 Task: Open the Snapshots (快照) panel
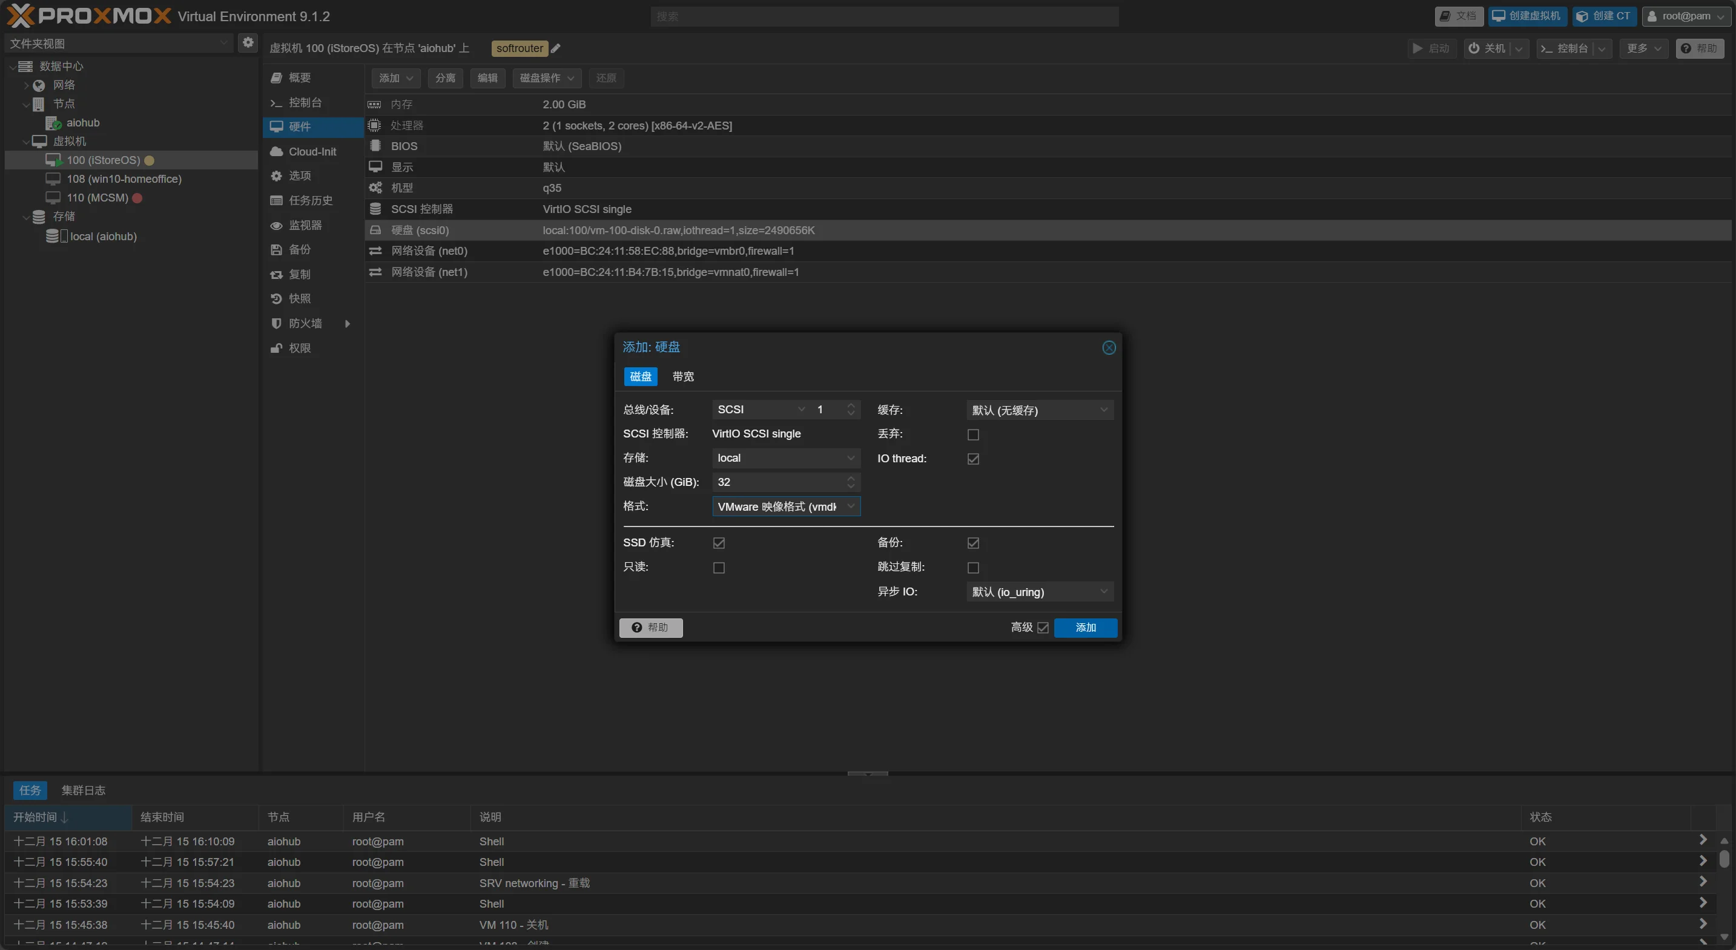299,298
